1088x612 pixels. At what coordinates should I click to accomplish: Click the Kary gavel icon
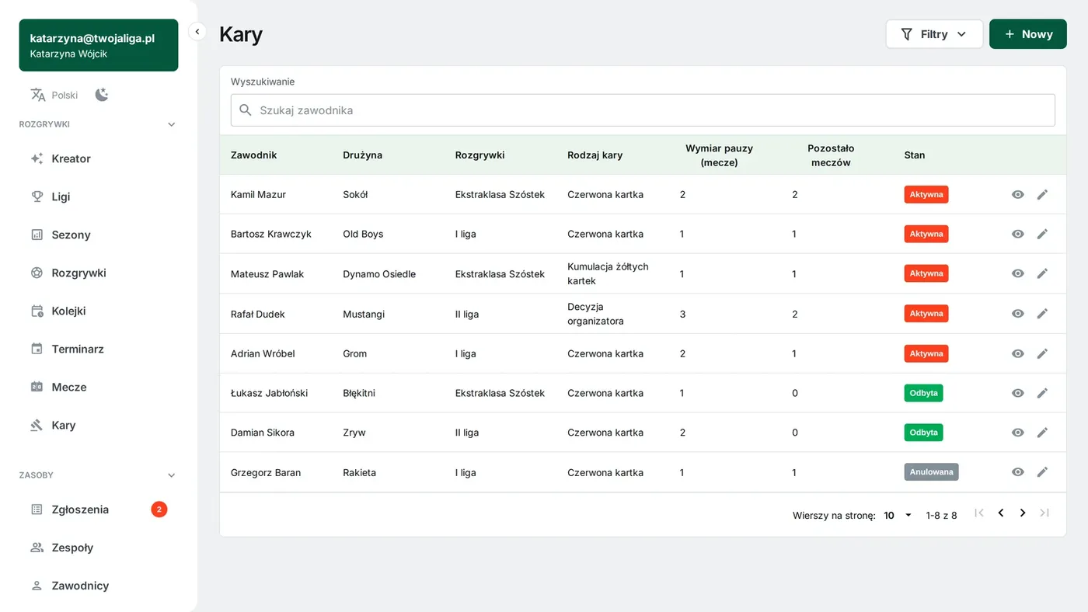click(37, 425)
